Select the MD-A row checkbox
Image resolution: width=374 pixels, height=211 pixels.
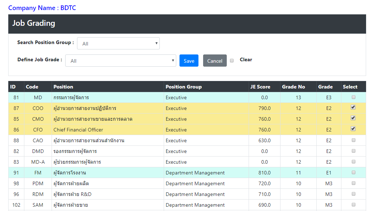[354, 162]
